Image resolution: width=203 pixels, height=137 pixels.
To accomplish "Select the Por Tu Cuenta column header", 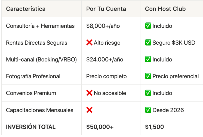I will 106,9.
